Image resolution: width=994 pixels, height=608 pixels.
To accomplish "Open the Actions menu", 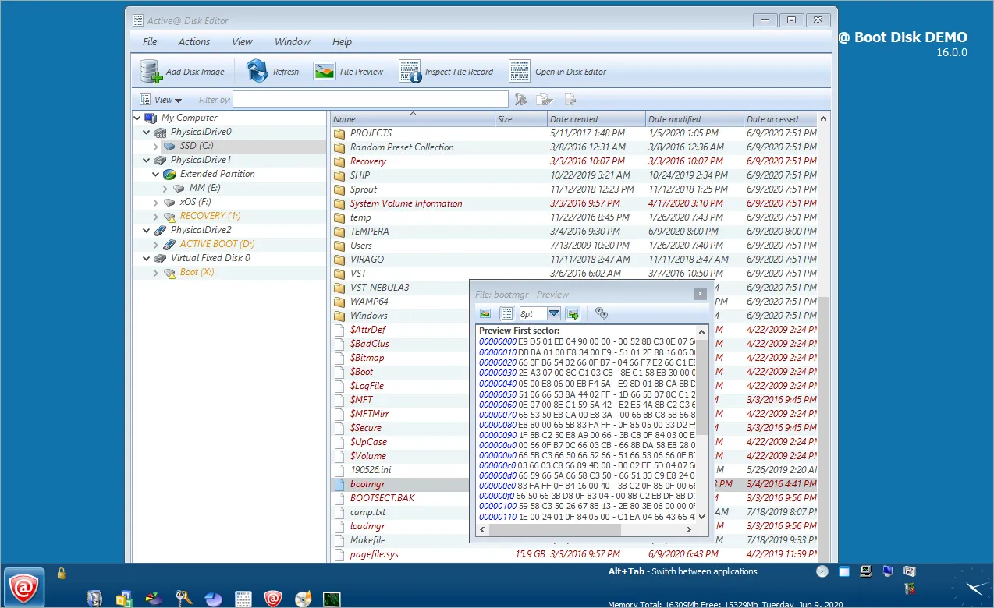I will tap(193, 42).
